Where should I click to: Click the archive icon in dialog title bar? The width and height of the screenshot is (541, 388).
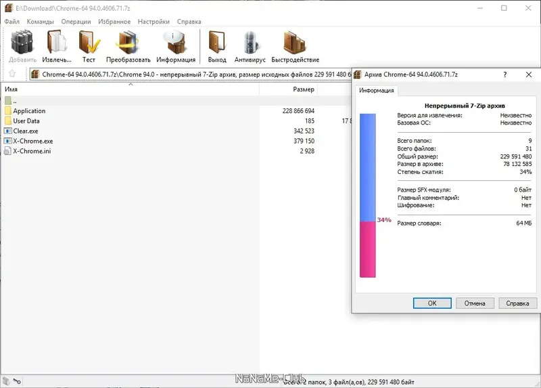coord(358,74)
